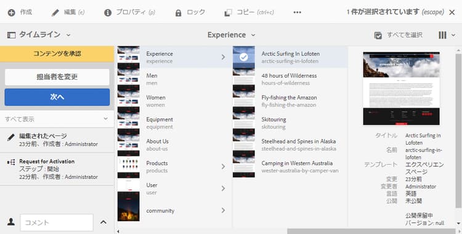Select Fly-fishing the Amazon page
Image resolution: width=462 pixels, height=234 pixels.
[290, 101]
